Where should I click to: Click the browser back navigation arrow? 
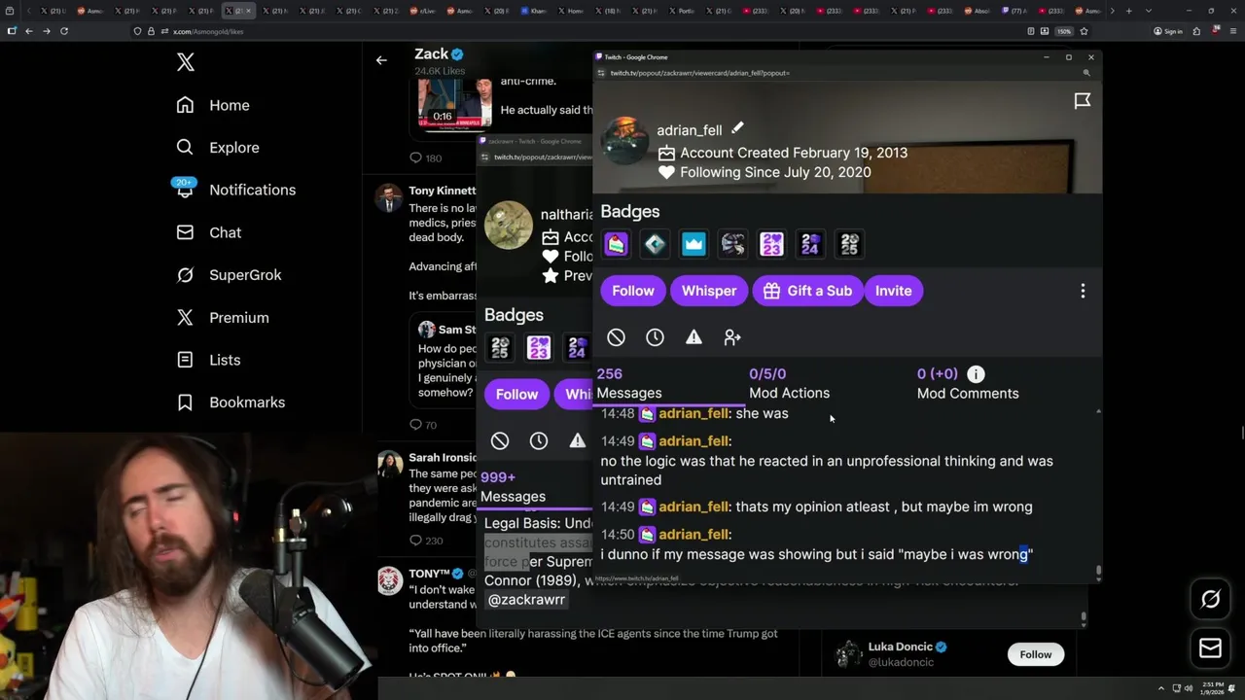[29, 31]
